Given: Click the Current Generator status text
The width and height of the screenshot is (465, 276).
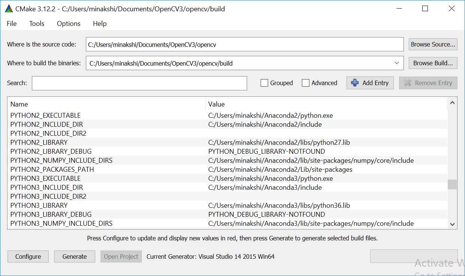Looking at the screenshot, I should (x=211, y=256).
